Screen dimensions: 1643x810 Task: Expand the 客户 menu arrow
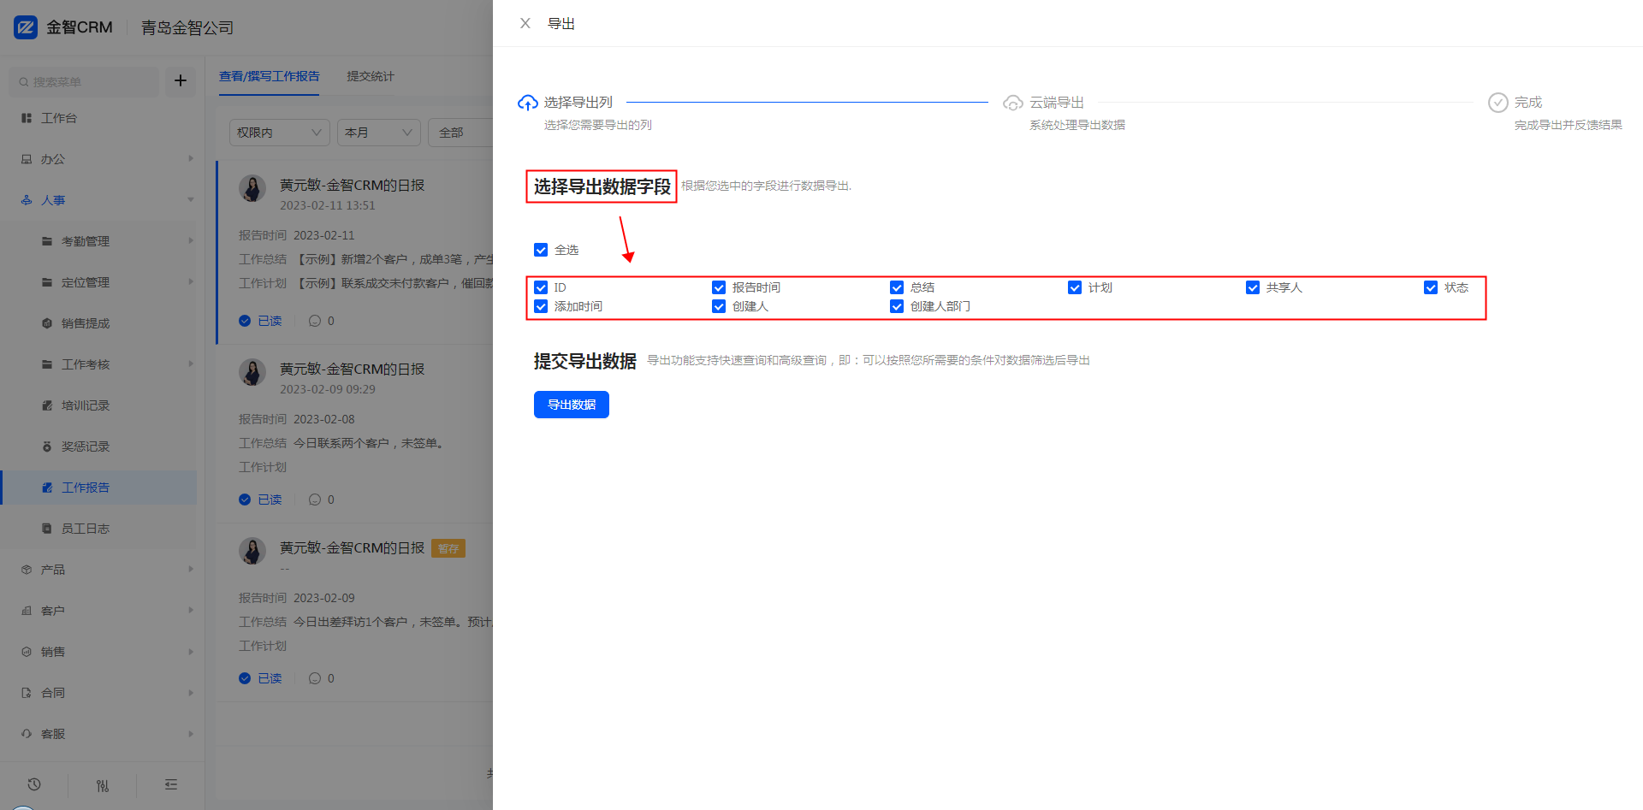(x=190, y=610)
